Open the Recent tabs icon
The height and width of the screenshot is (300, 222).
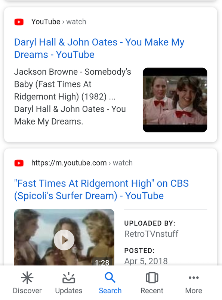click(152, 277)
